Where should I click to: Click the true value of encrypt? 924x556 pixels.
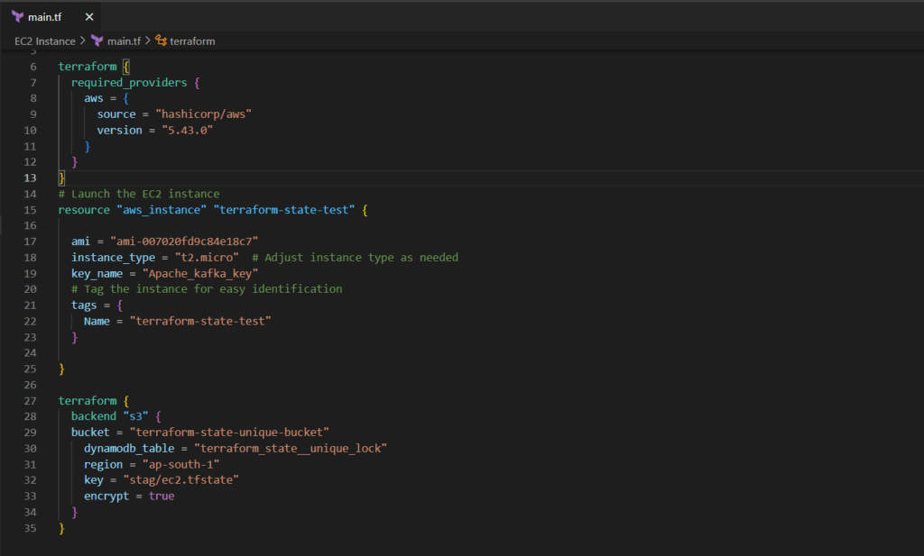click(162, 496)
